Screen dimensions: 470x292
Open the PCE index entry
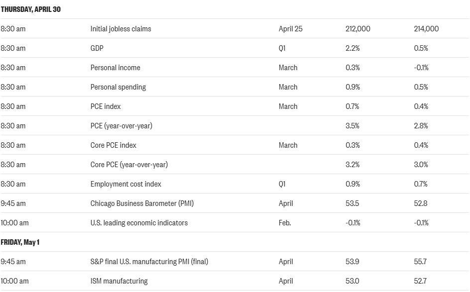[106, 106]
